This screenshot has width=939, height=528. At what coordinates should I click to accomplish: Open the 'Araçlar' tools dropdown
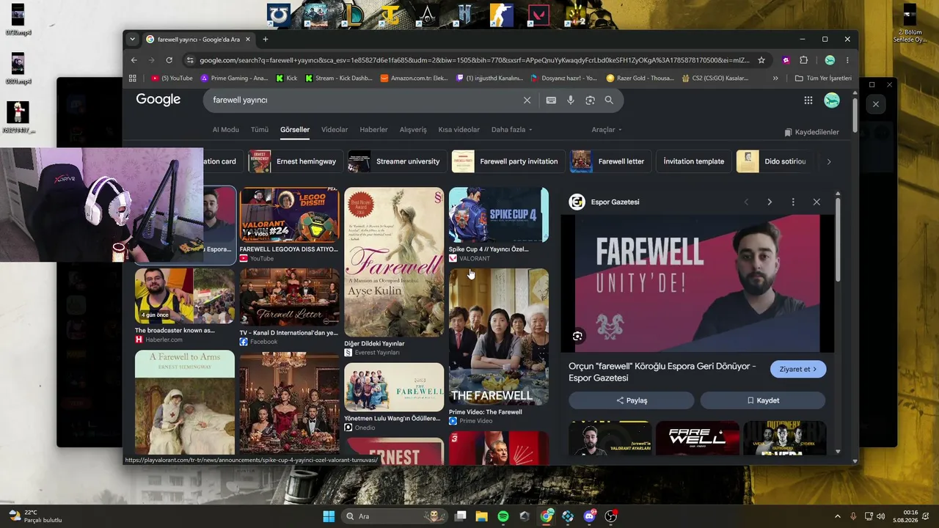[x=607, y=130]
